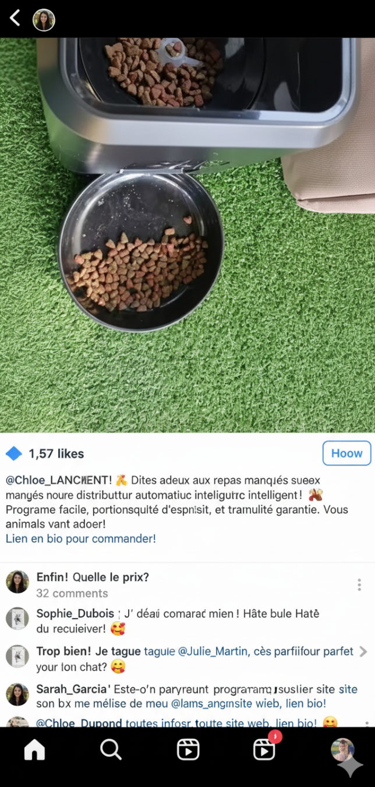
Task: Open the @Chloe_Dupond reply mention
Action: click(x=79, y=723)
